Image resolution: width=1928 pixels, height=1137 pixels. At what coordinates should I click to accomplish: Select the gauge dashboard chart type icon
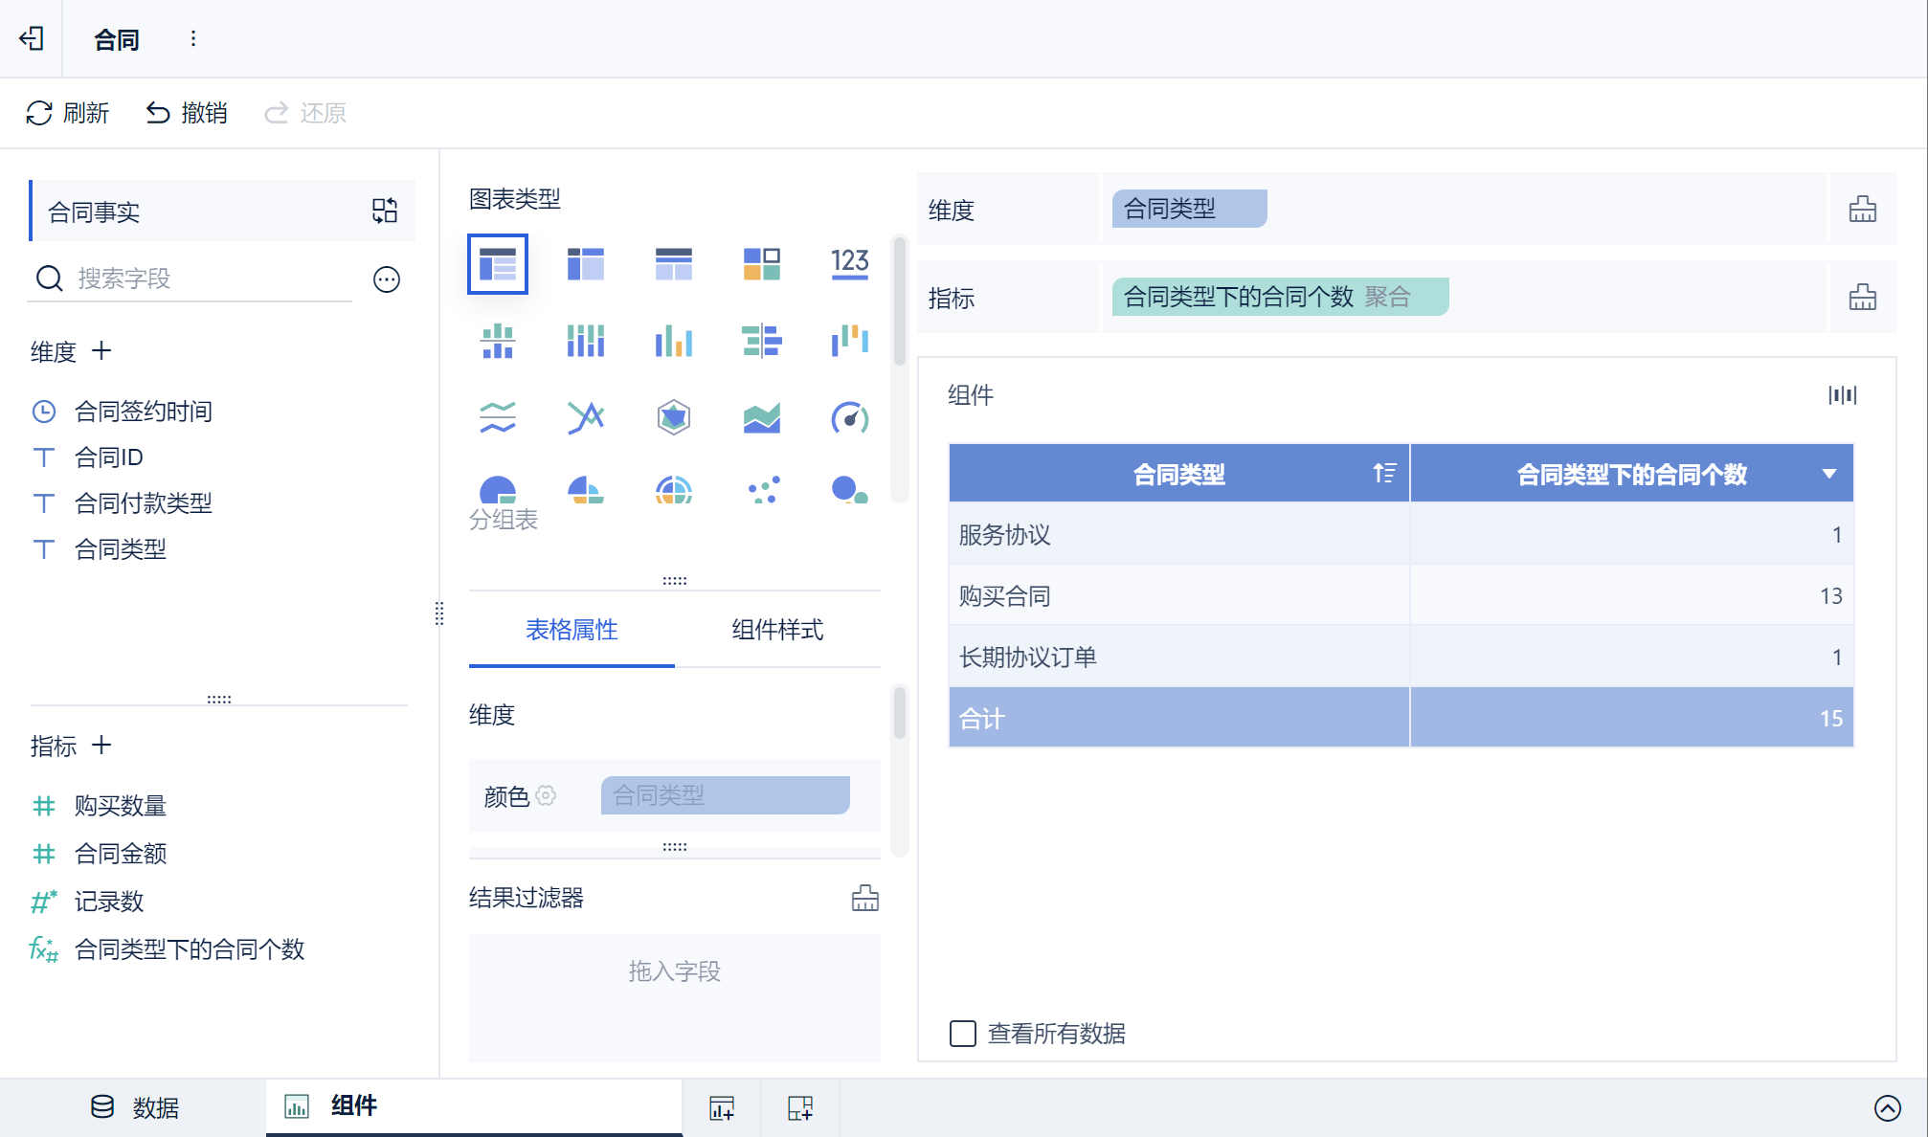pyautogui.click(x=849, y=417)
